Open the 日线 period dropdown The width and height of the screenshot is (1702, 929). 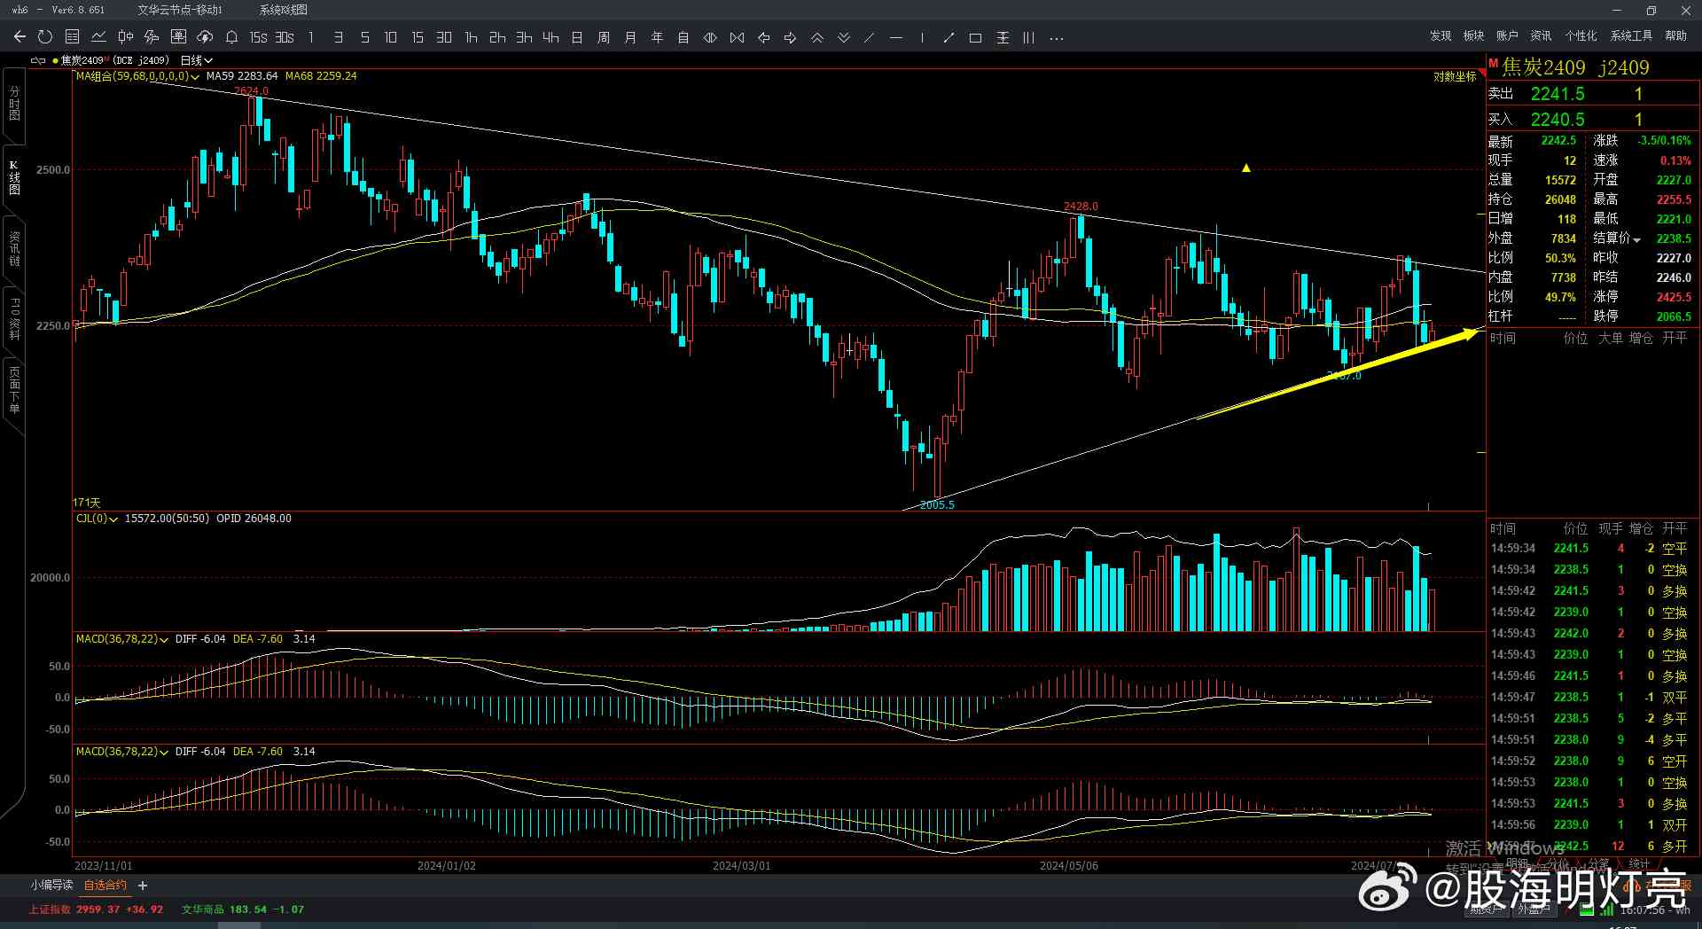(196, 60)
